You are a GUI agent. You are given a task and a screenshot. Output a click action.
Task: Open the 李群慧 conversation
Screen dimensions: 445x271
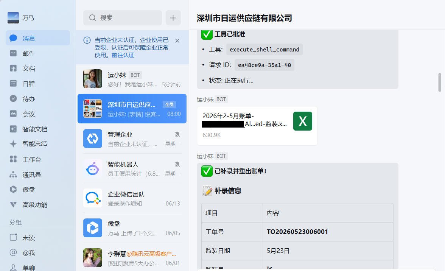(132, 258)
